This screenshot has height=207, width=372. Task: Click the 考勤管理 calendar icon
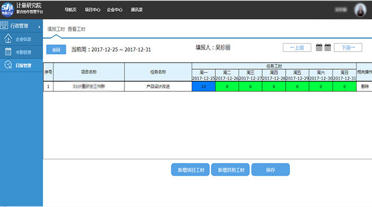click(x=8, y=52)
